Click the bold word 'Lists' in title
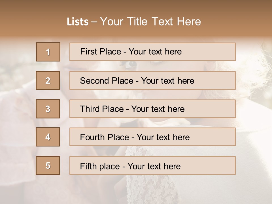 click(x=78, y=22)
